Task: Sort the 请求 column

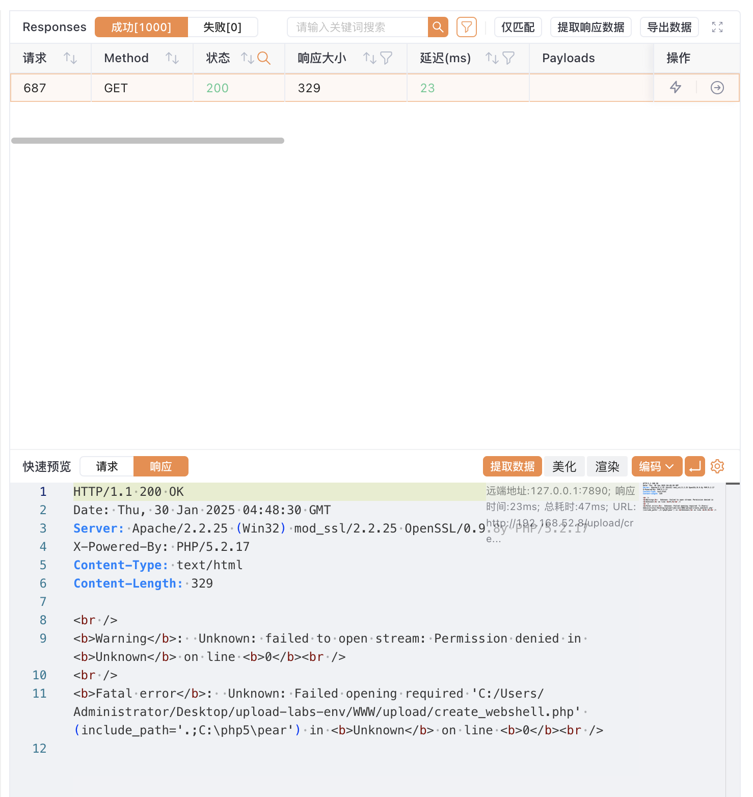Action: pos(70,58)
